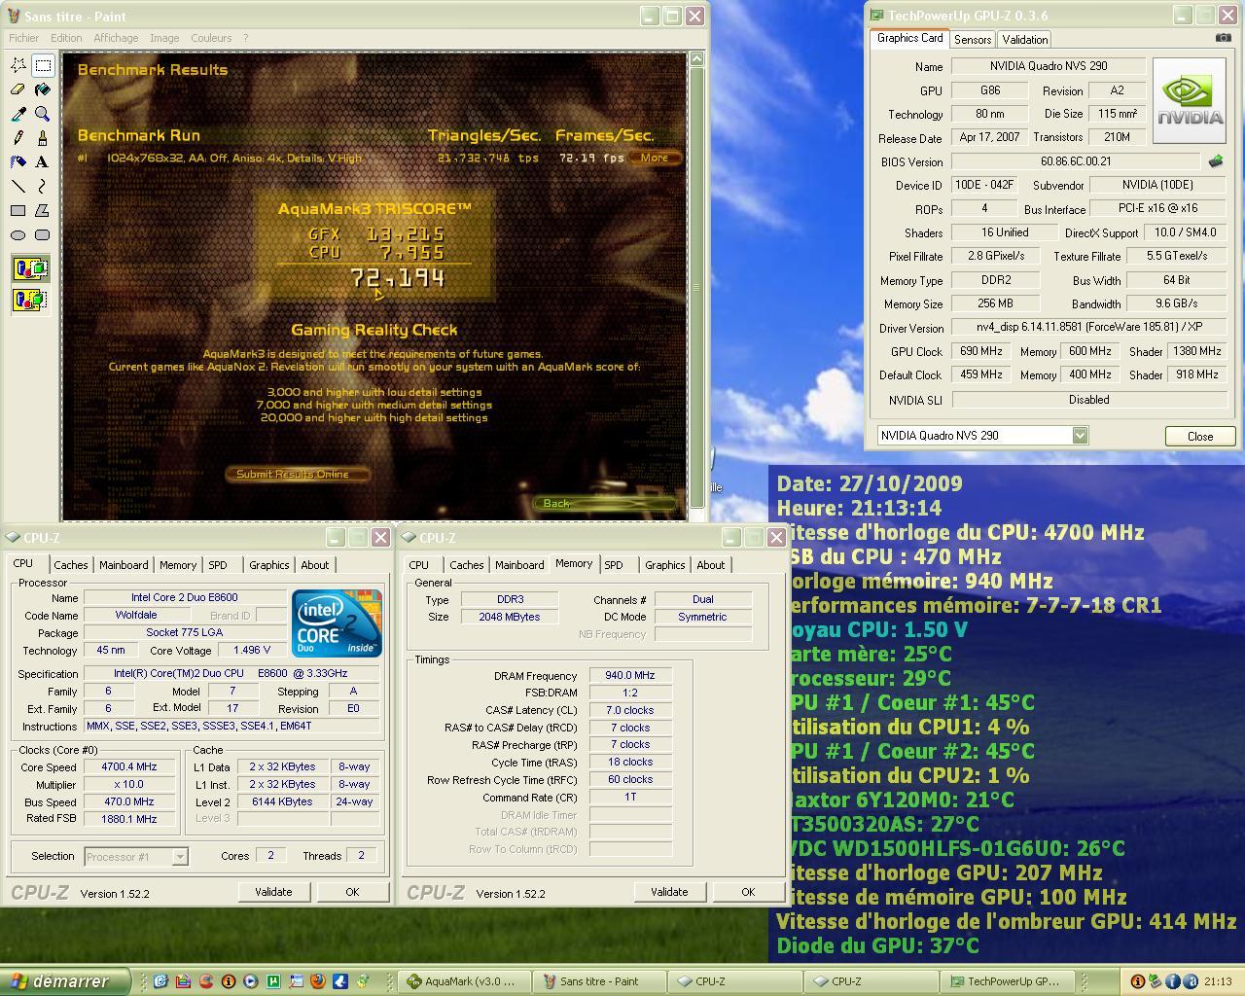
Task: Open the graphics card selector dropdown in GPU-Z
Action: [1080, 436]
